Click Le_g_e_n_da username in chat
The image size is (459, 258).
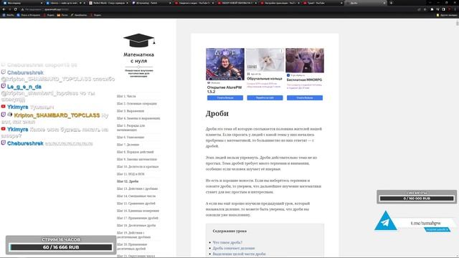[x=24, y=87]
